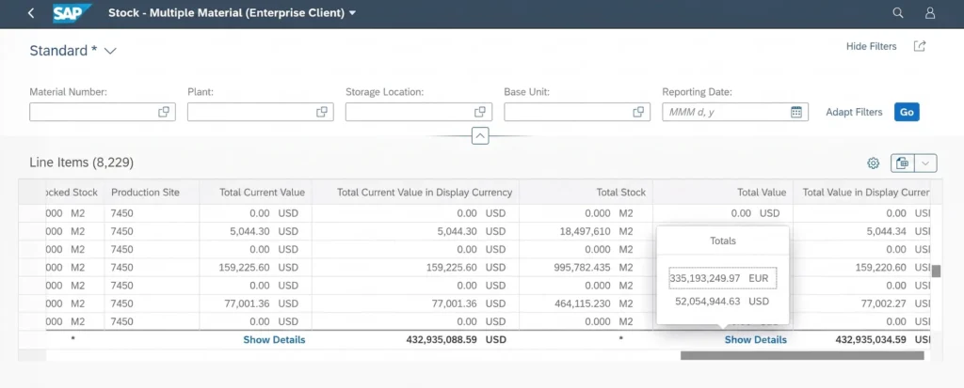Open value help for Storage Location
Viewport: 964px width, 388px height.
479,112
